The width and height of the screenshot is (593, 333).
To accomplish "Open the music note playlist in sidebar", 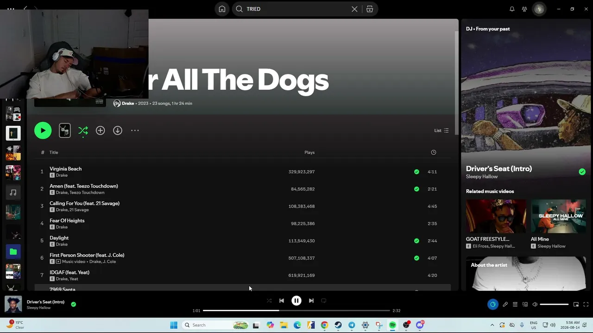I will [x=13, y=192].
